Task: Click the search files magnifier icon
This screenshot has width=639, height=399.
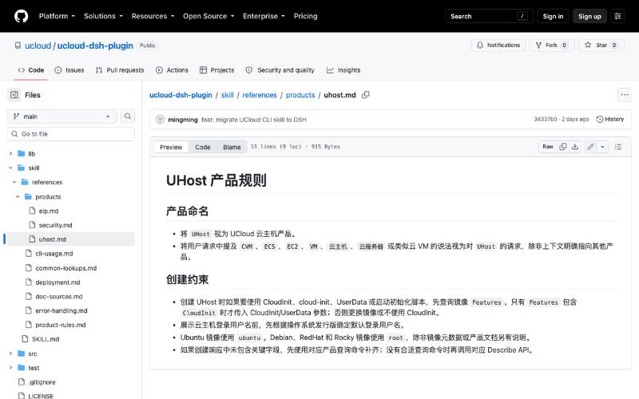Action: point(128,117)
